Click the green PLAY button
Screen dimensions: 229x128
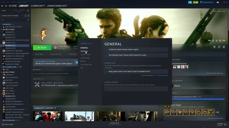[x=42, y=48]
